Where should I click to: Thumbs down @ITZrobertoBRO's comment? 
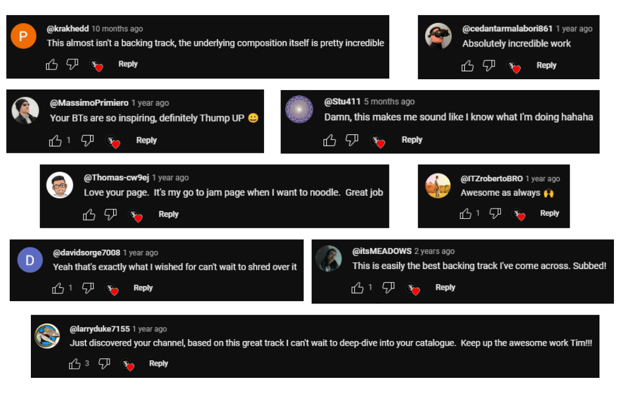[495, 213]
